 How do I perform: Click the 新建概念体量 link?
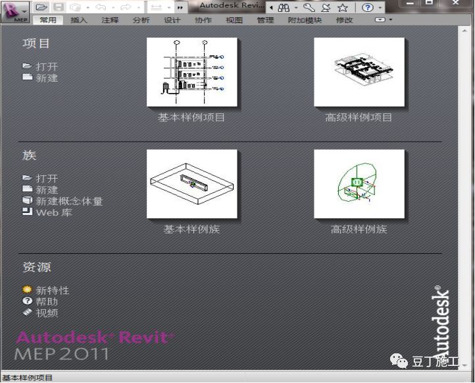click(x=69, y=201)
